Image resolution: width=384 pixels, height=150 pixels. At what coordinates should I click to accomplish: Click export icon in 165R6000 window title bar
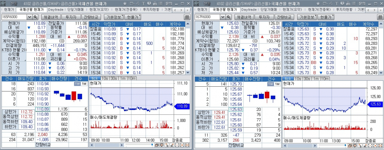click(132, 4)
